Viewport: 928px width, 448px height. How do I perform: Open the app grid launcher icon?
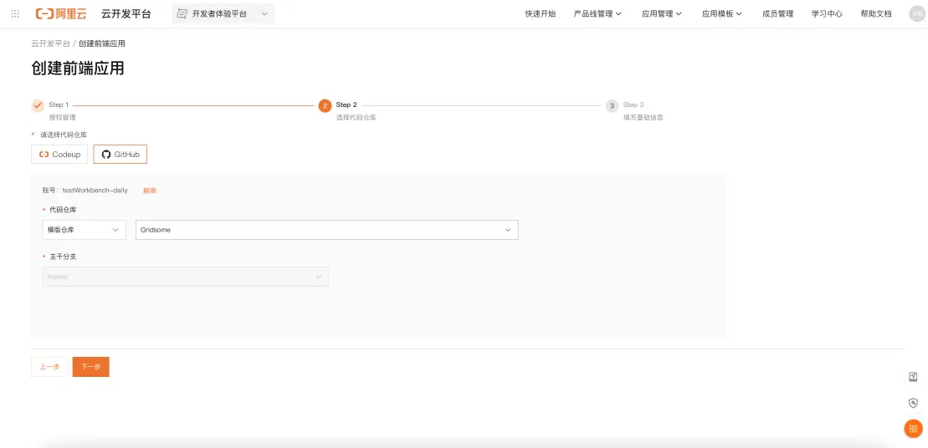[x=15, y=13]
